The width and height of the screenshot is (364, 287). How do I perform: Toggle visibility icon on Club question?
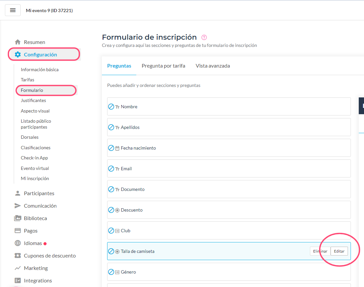(x=111, y=231)
